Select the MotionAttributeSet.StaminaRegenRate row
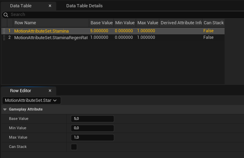The width and height of the screenshot is (244, 158). [51, 37]
